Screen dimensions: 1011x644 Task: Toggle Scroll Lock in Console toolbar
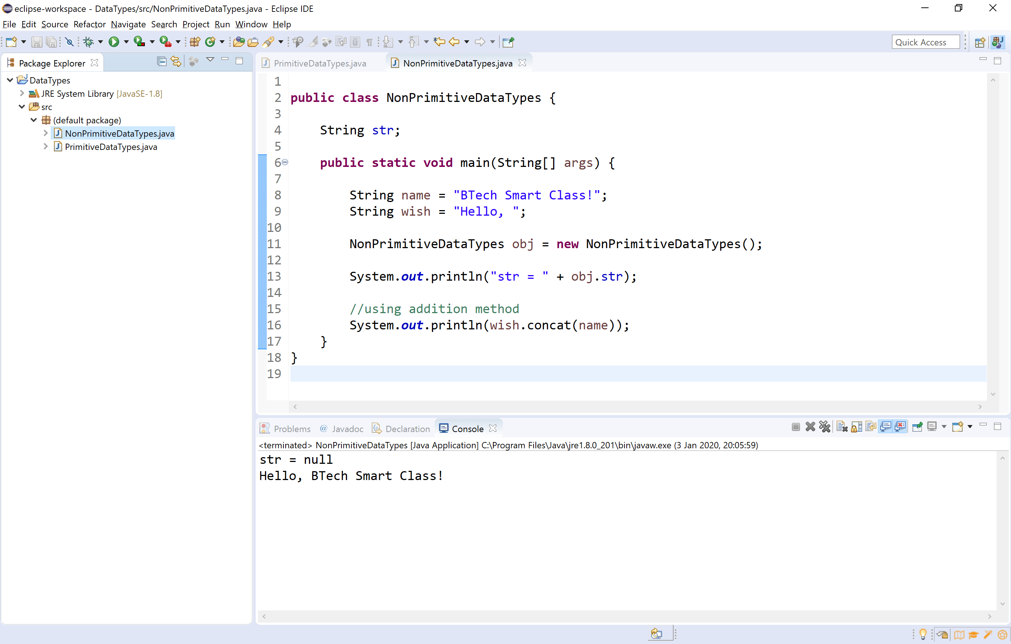click(x=857, y=427)
